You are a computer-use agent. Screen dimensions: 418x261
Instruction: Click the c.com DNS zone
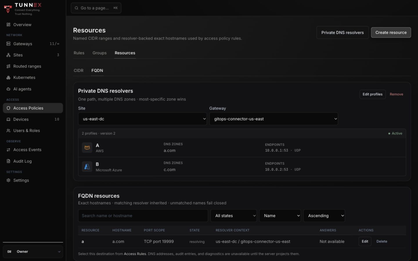point(170,170)
